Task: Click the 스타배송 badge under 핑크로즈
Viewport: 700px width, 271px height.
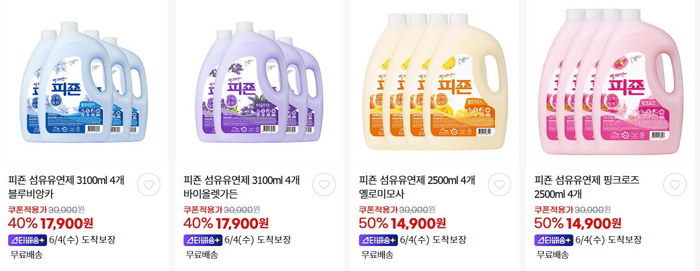Action: [x=553, y=240]
